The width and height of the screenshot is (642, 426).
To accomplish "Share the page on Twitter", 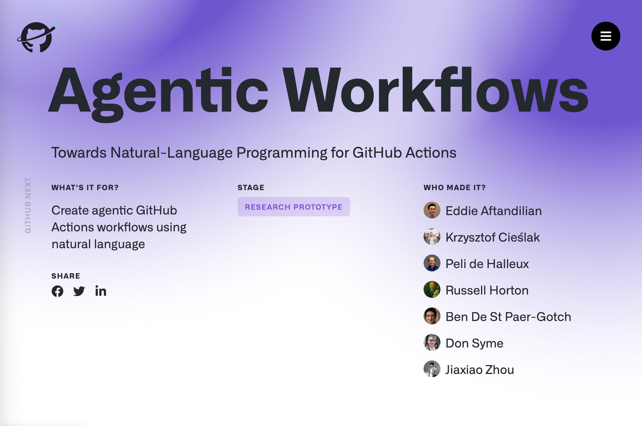I will (x=79, y=291).
